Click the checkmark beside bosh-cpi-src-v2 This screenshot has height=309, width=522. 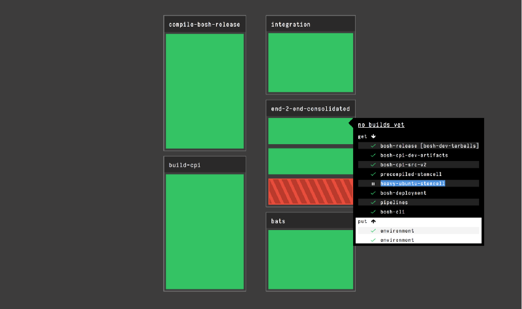click(x=373, y=165)
